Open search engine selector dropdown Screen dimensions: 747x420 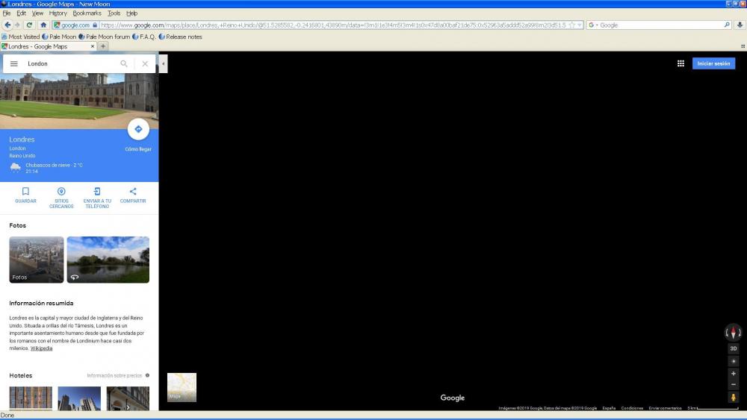click(x=593, y=25)
